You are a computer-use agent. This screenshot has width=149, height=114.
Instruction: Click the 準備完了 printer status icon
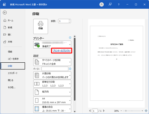[x=37, y=45]
